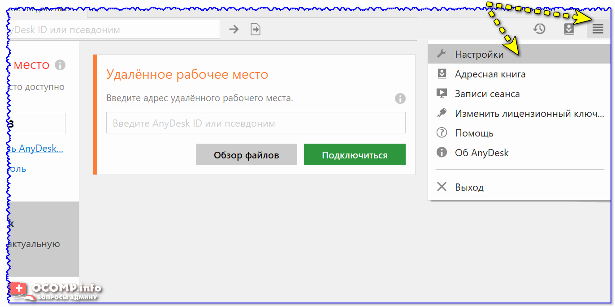Open Помощь from the menu
Screen dimensions: 615x307
[474, 133]
